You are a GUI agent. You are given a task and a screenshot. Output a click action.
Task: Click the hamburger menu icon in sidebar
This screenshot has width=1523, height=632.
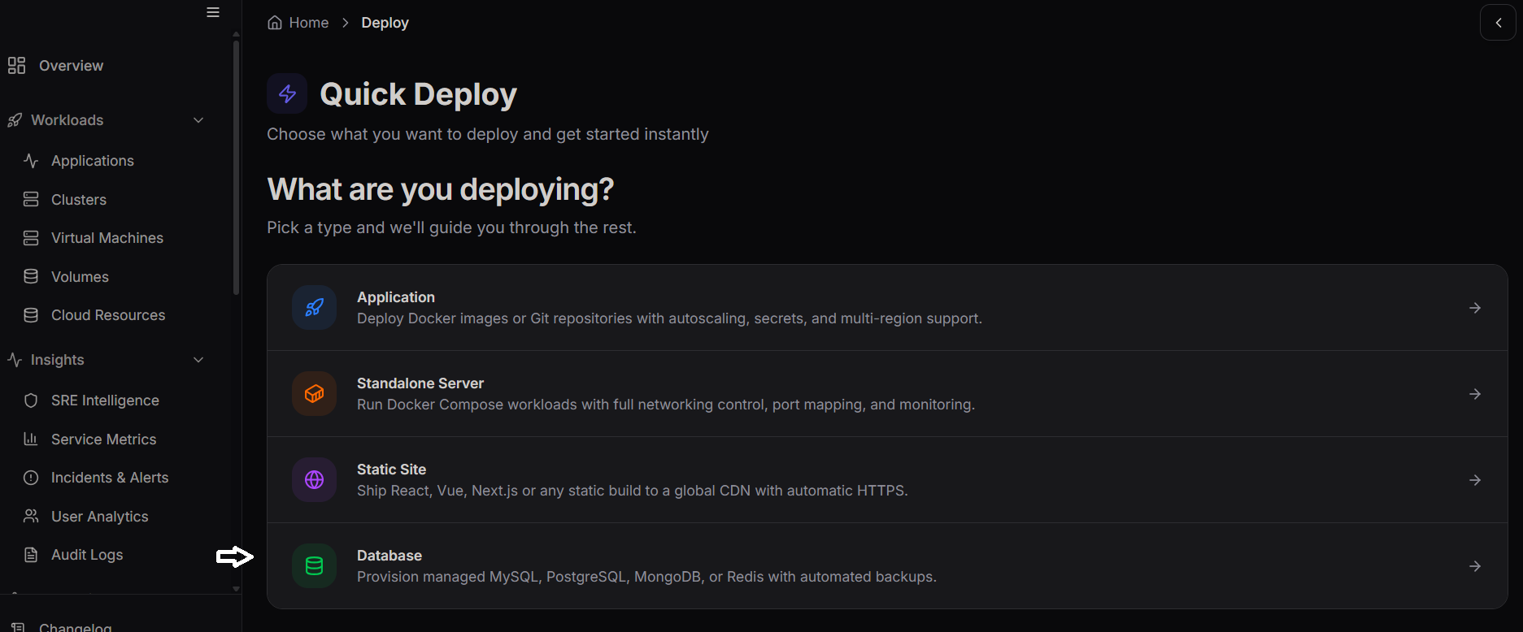tap(213, 12)
